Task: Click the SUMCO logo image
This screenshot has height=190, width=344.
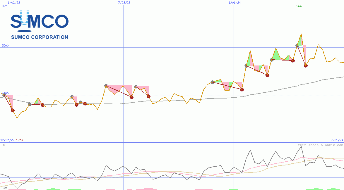Action: pos(40,21)
